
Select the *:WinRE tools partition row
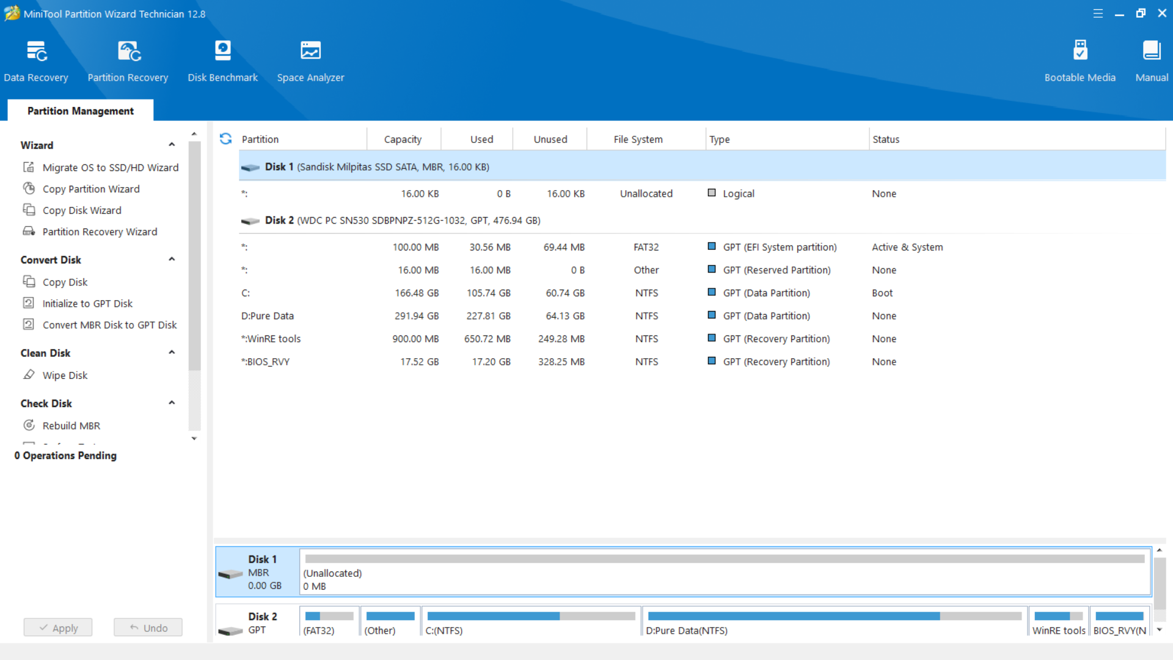tap(702, 339)
